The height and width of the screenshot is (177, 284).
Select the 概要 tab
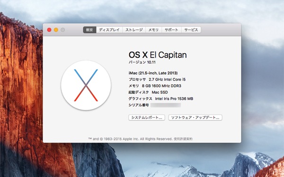point(89,30)
